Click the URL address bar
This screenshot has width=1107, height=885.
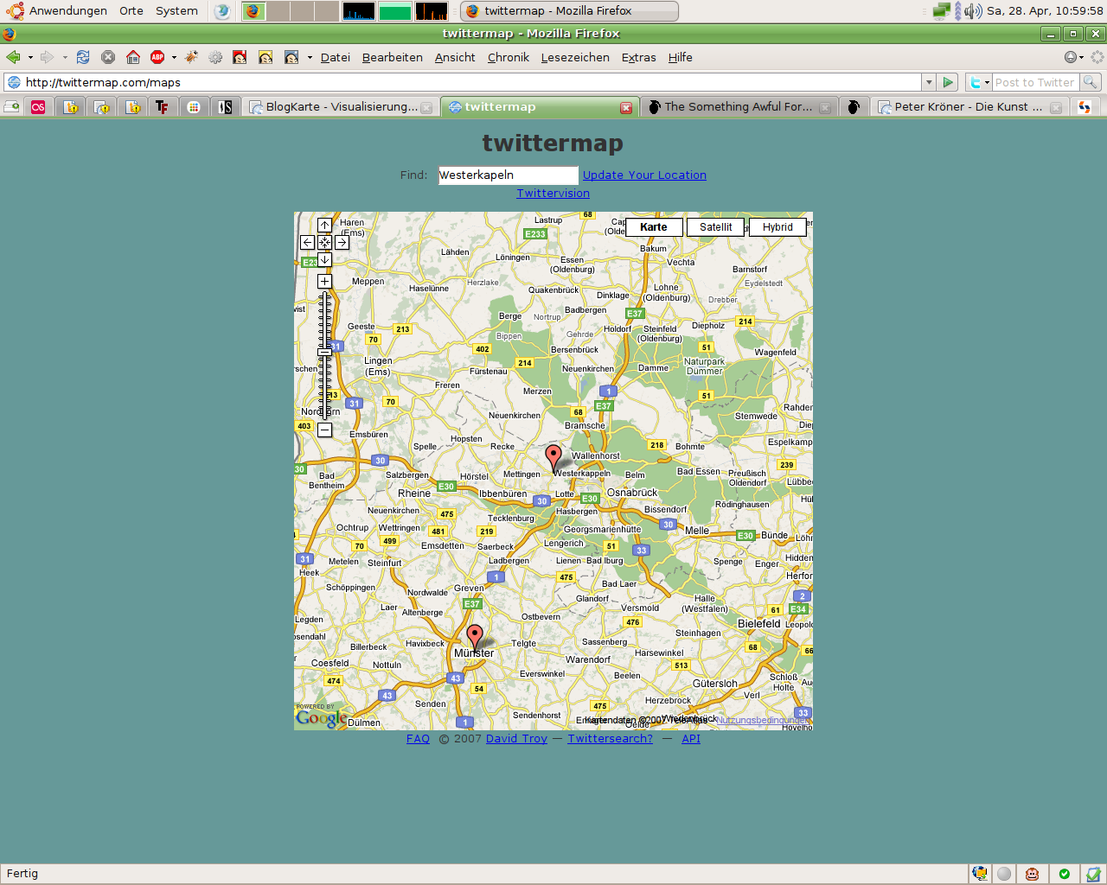point(463,82)
